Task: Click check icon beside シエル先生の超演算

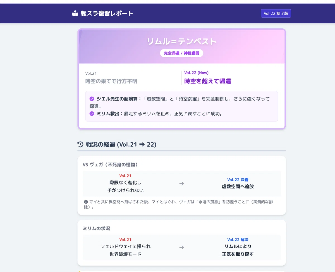Action: click(x=92, y=99)
